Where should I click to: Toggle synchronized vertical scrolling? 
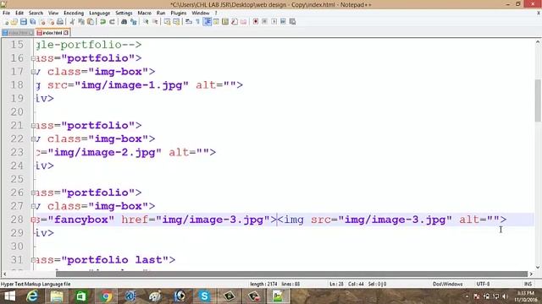pos(168,22)
